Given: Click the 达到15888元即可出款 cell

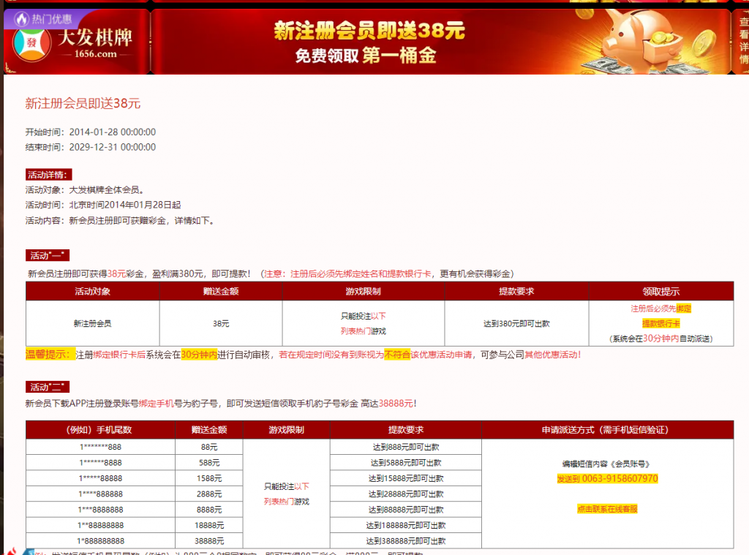Looking at the screenshot, I should (405, 478).
